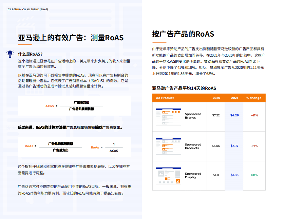
Task: Click the orange image icon inside Sponsored Display thumbnail
Action: (x=177, y=181)
